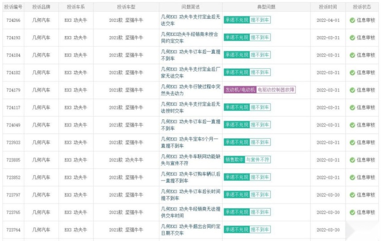
Task: Open complaint 723885 about 车联网功能缺失与宣传不符
Action: [190, 160]
